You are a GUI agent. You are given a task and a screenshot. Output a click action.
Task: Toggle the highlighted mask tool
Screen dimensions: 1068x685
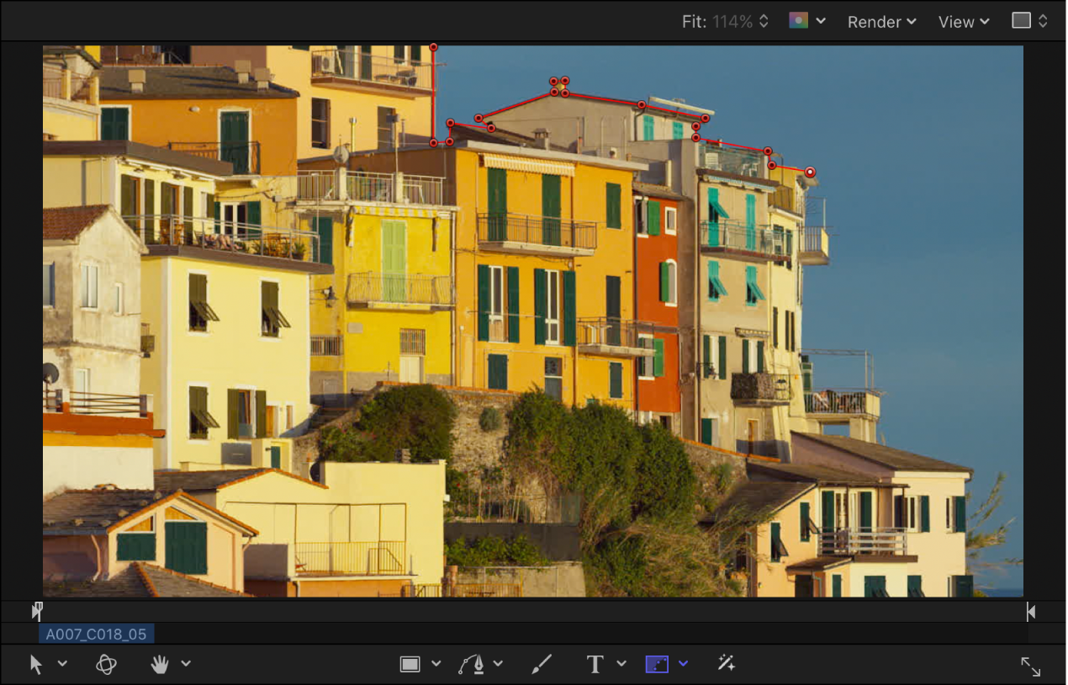click(657, 664)
